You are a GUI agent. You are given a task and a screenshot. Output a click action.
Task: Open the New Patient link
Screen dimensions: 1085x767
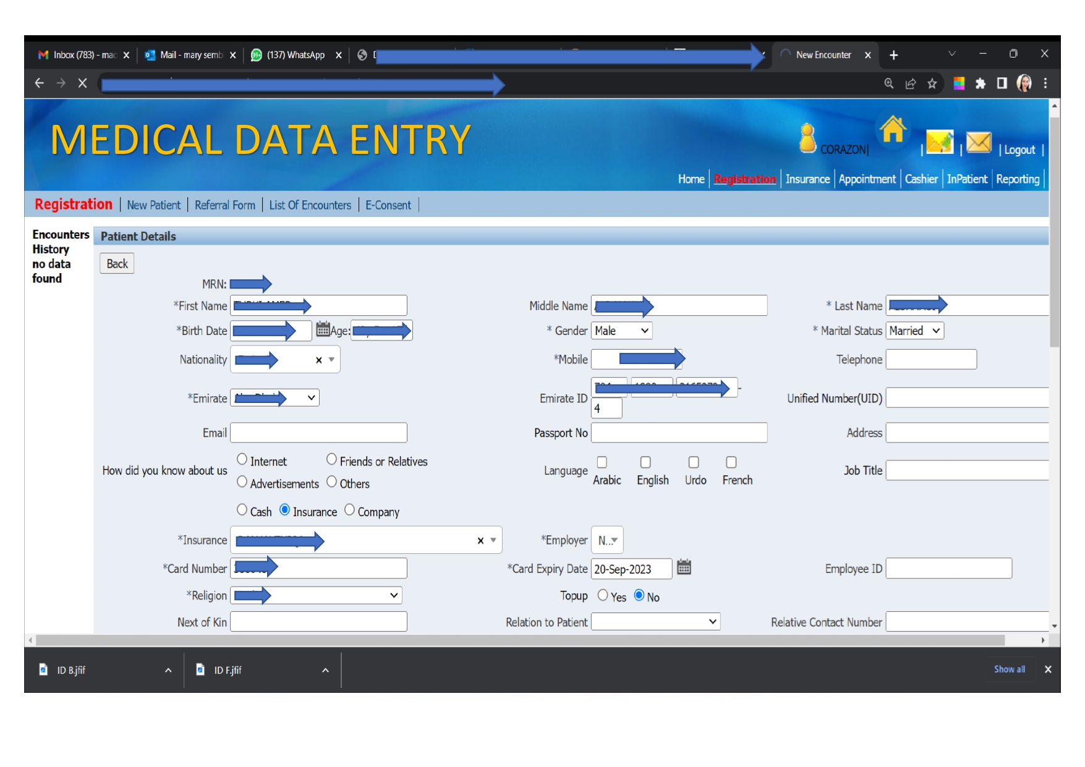pos(154,205)
